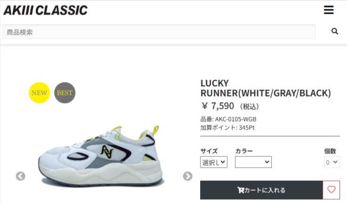Go to homepage via AKIII CLASSIC logo
347x203 pixels.
point(45,10)
